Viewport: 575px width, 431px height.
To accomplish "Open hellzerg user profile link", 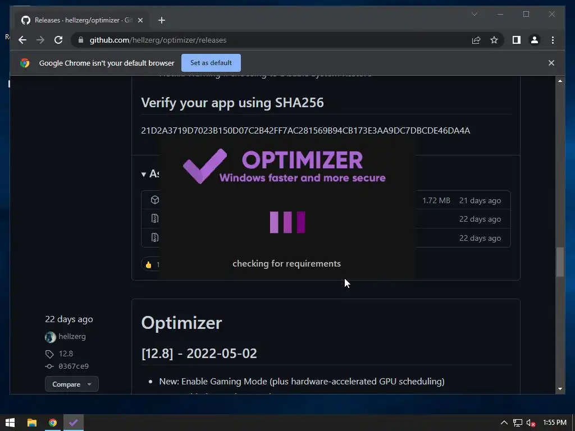I will (72, 337).
